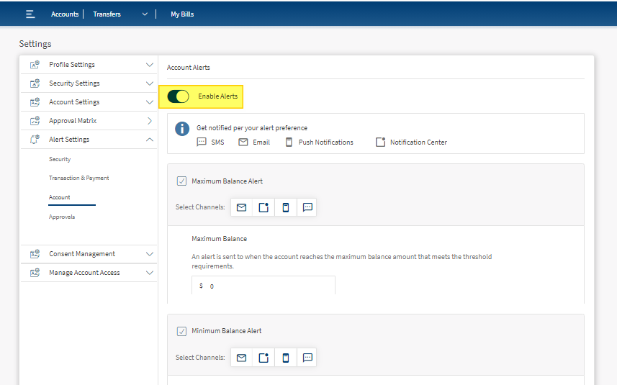Open the hamburger navigation menu
The height and width of the screenshot is (385, 617).
point(30,14)
